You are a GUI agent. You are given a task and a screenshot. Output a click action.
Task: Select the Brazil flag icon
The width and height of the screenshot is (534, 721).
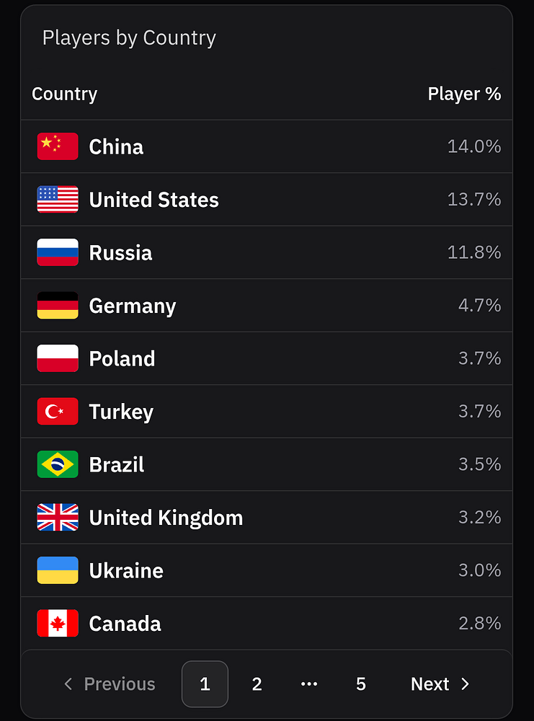(58, 464)
